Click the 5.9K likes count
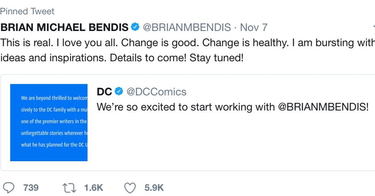This screenshot has height=196, width=375. 154,188
